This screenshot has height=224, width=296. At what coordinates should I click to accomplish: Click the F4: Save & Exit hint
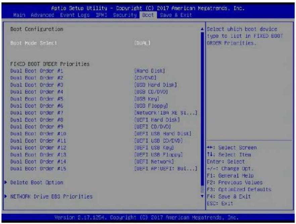click(x=229, y=197)
